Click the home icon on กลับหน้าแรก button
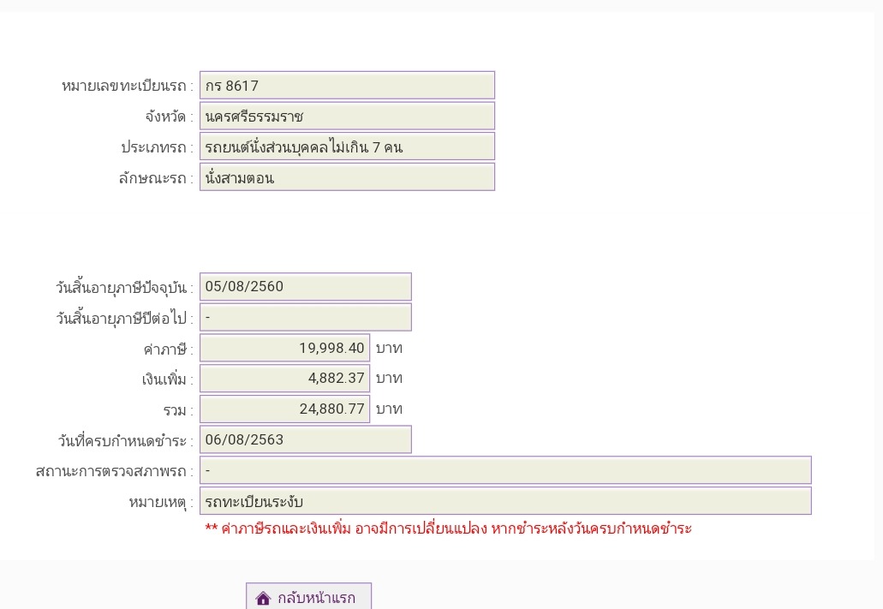This screenshot has width=883, height=609. (x=263, y=598)
